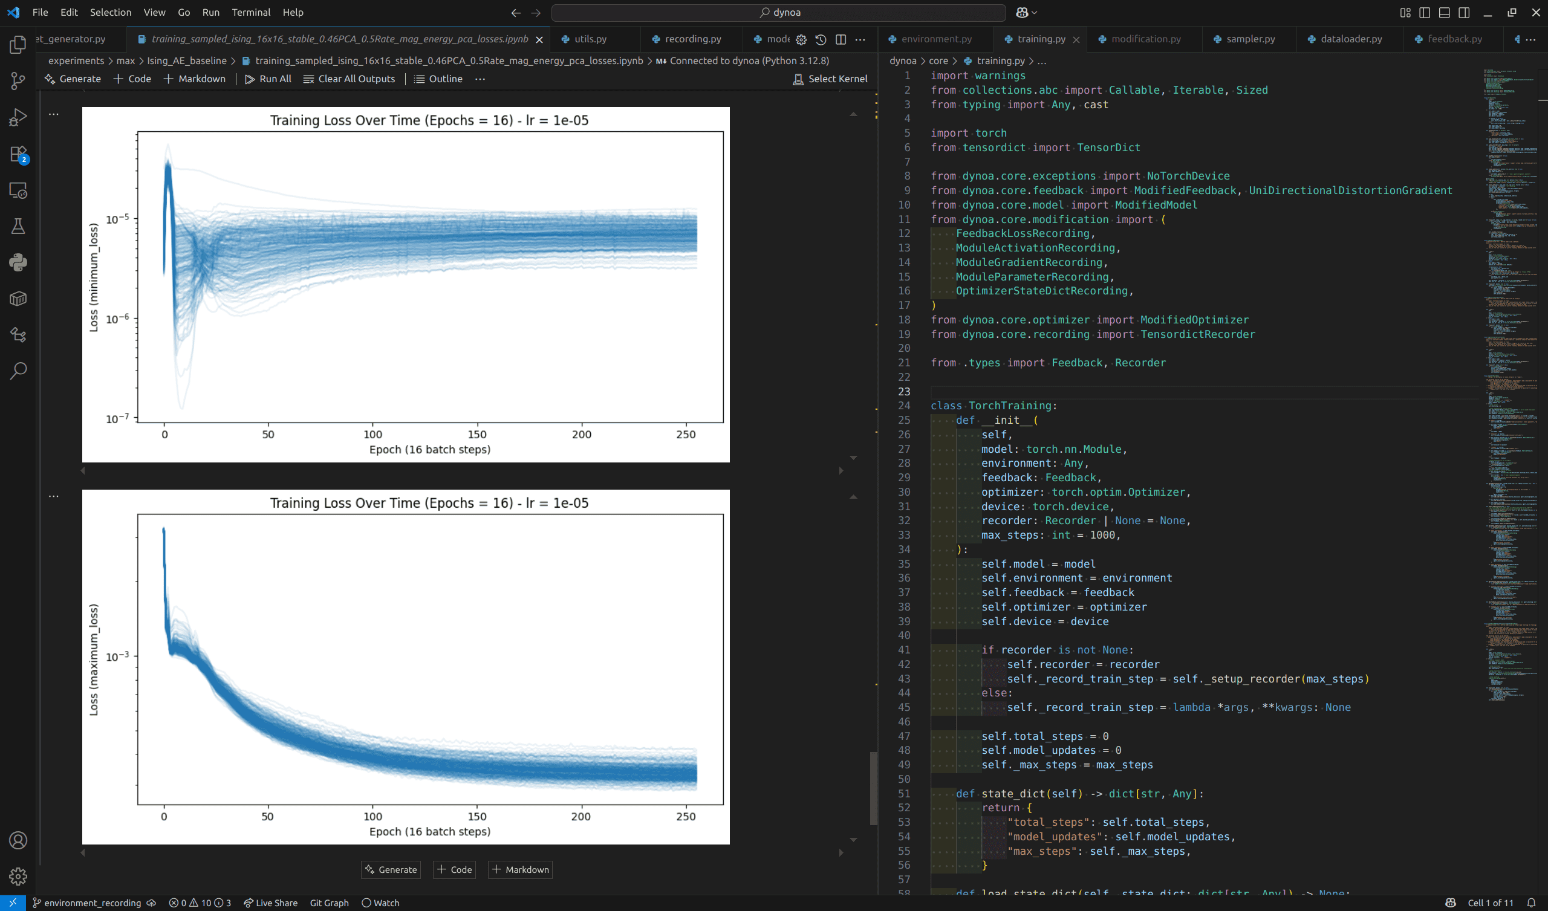Screen dimensions: 1548x911
Task: Open Run and Debug view
Action: (18, 117)
